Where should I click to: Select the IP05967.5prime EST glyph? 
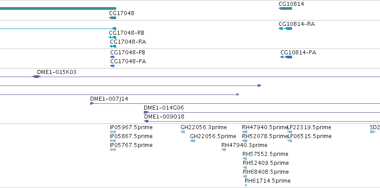(x=113, y=132)
